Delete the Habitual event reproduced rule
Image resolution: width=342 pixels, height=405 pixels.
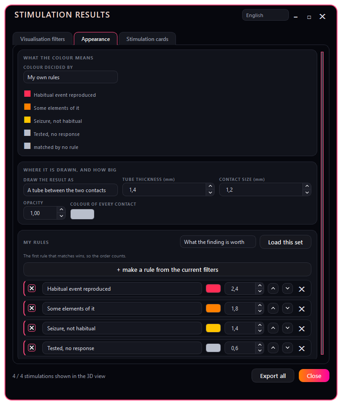[301, 289]
